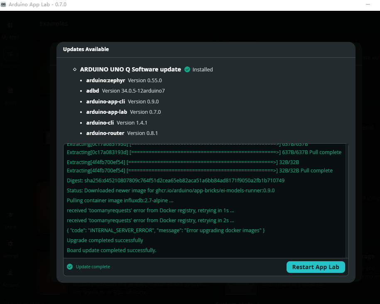Click the green Installed checkmark icon
The height and width of the screenshot is (304, 380).
187,70
